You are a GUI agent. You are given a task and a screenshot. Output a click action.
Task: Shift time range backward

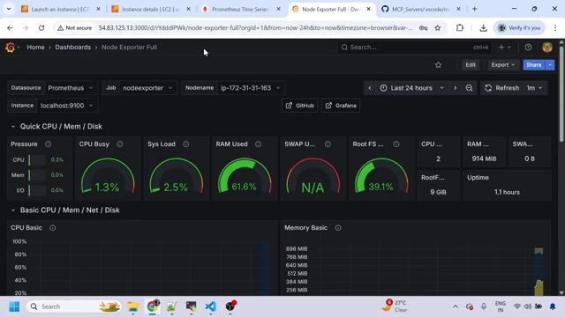click(370, 88)
